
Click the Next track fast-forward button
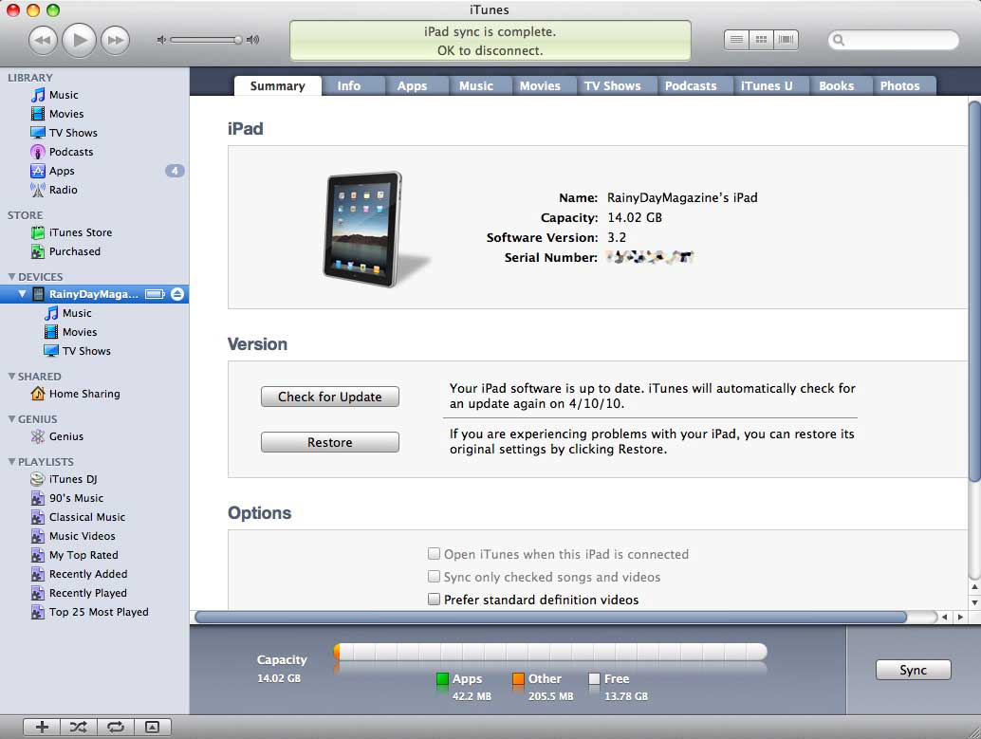pyautogui.click(x=116, y=40)
